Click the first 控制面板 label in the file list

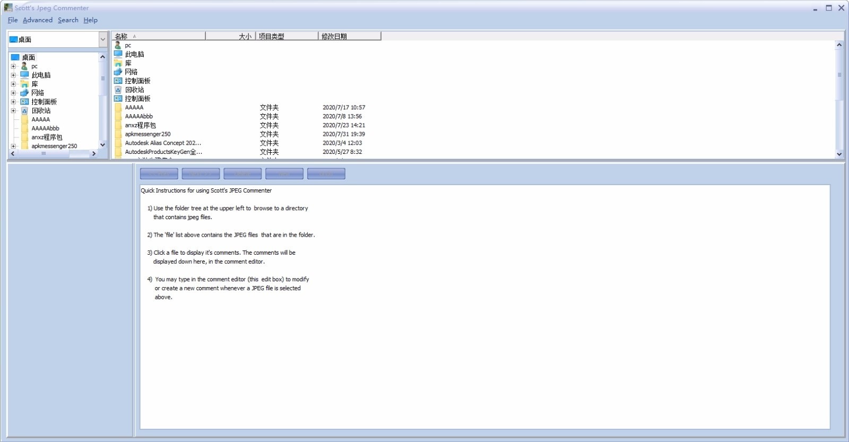[x=137, y=81]
